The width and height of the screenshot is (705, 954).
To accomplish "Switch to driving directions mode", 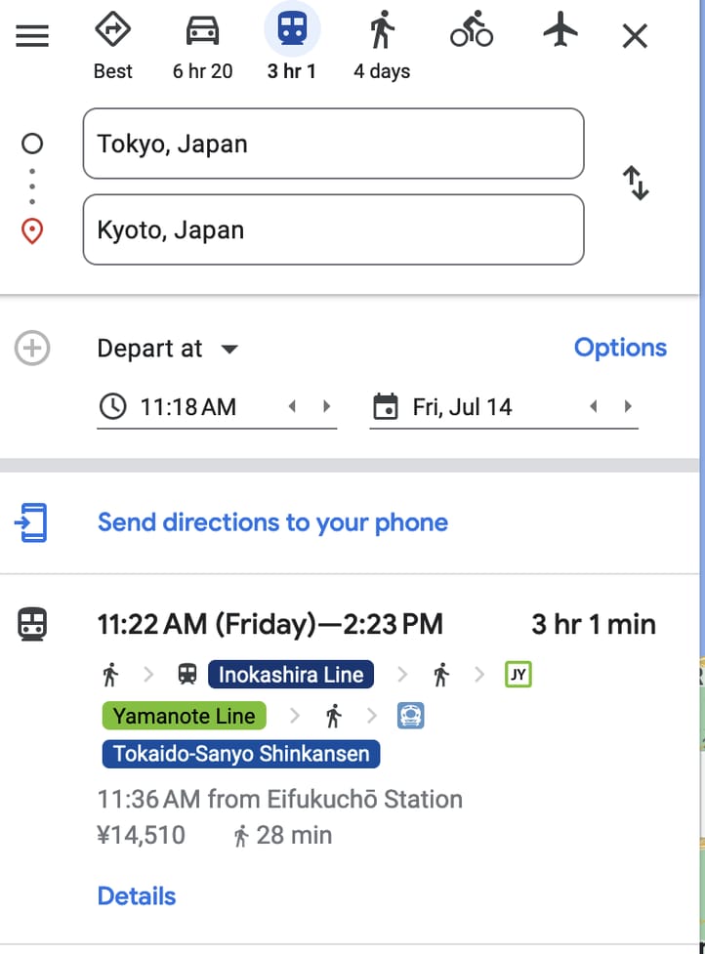I will [x=202, y=33].
